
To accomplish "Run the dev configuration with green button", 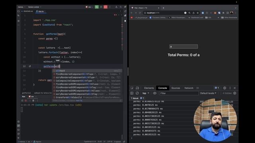I will coord(96,7).
